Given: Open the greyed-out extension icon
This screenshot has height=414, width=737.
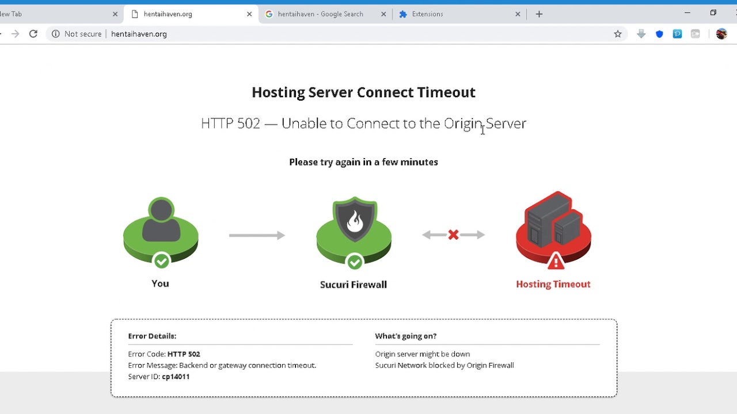Looking at the screenshot, I should click(696, 34).
